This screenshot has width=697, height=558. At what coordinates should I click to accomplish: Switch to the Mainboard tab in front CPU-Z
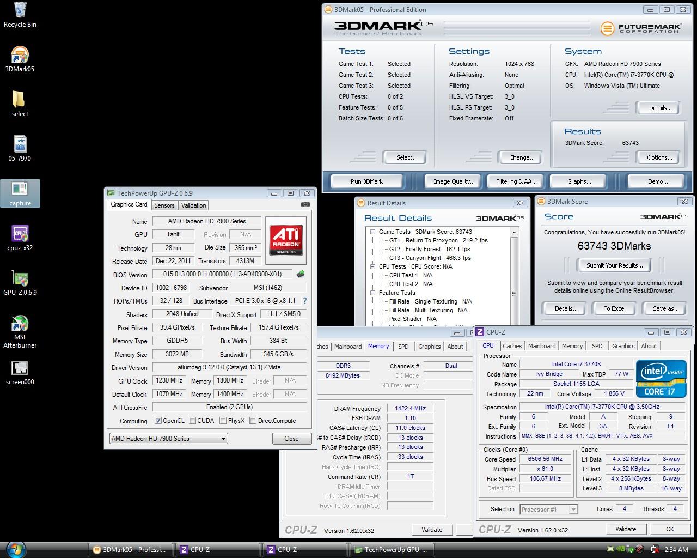pyautogui.click(x=542, y=346)
